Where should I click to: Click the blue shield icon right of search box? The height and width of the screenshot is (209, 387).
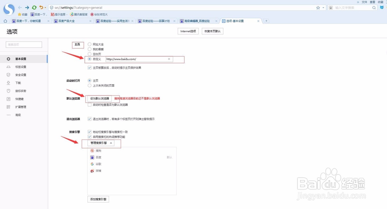point(382,8)
